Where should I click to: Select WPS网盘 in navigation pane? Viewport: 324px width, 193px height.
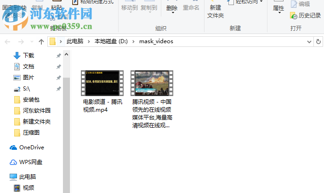(31, 162)
